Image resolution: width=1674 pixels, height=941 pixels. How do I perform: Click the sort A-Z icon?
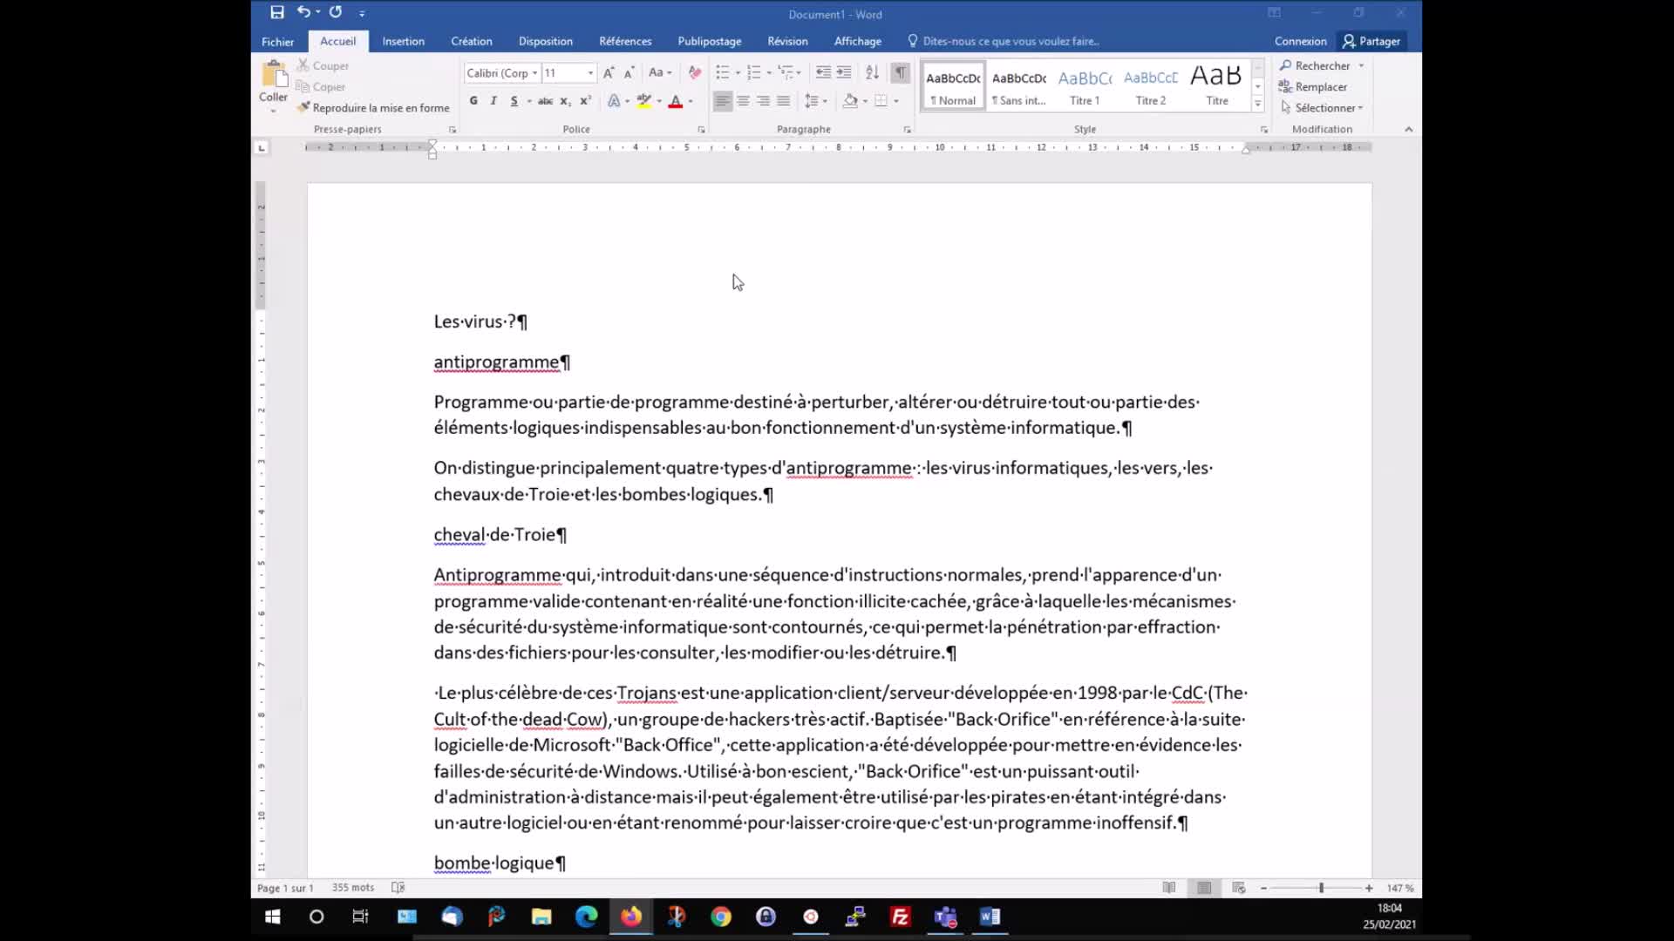[x=872, y=72]
